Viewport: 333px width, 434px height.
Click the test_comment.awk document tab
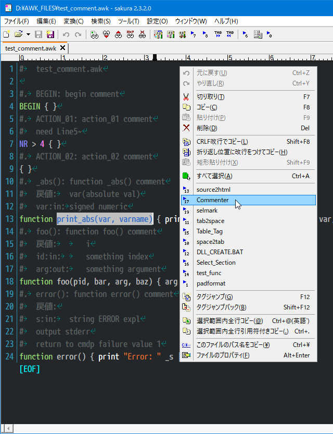[30, 48]
